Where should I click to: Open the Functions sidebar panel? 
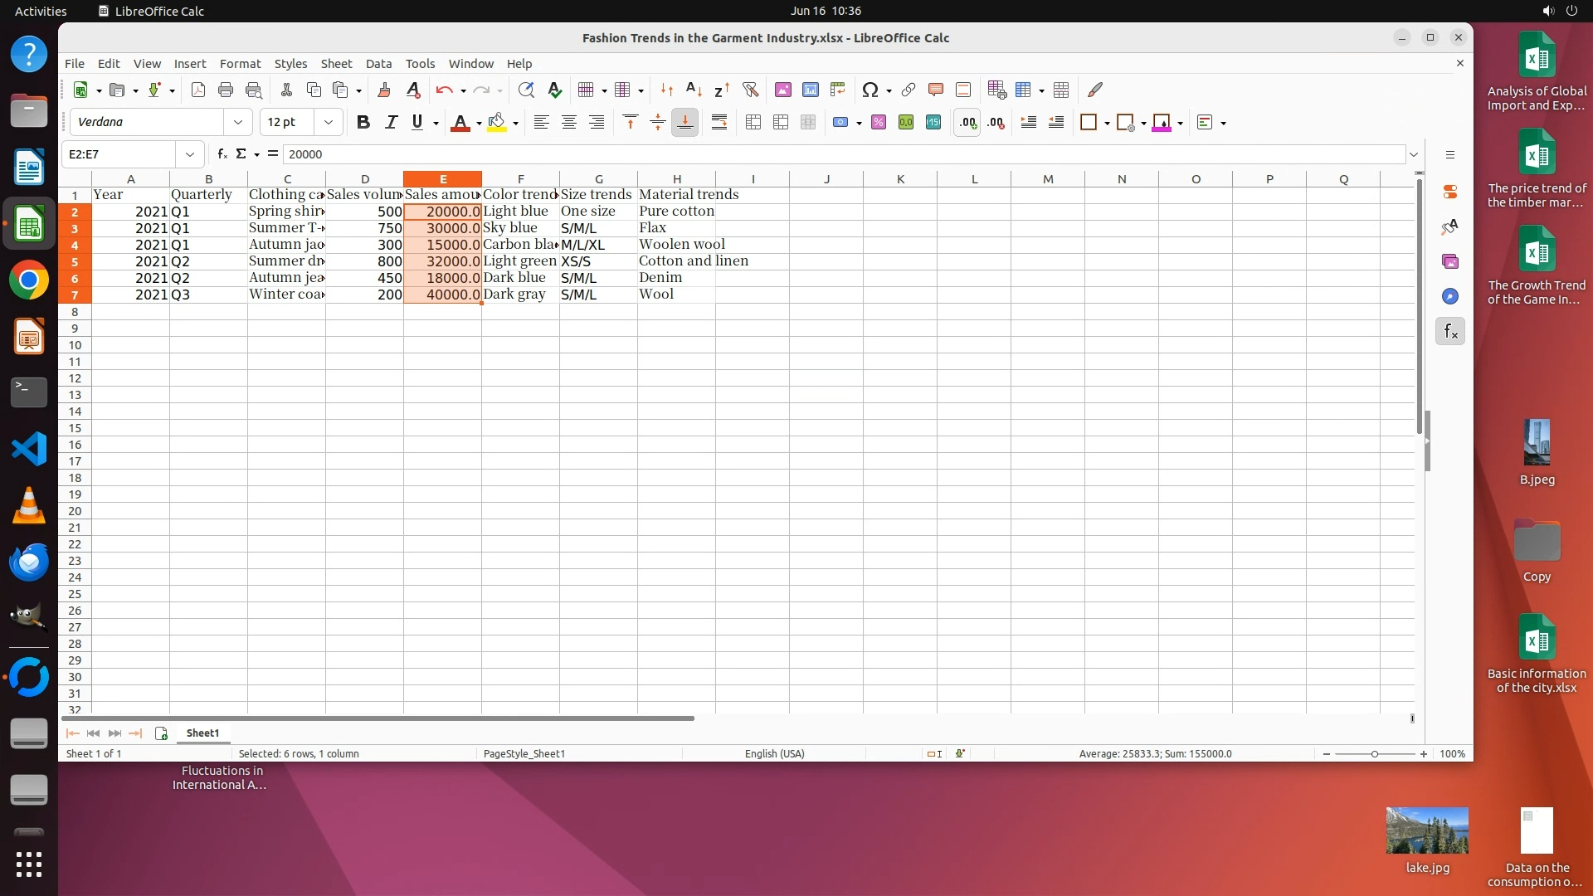pyautogui.click(x=1449, y=332)
